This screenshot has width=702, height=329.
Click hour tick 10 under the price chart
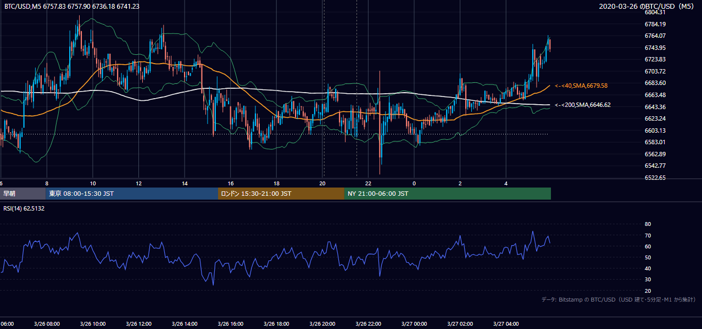[93, 184]
